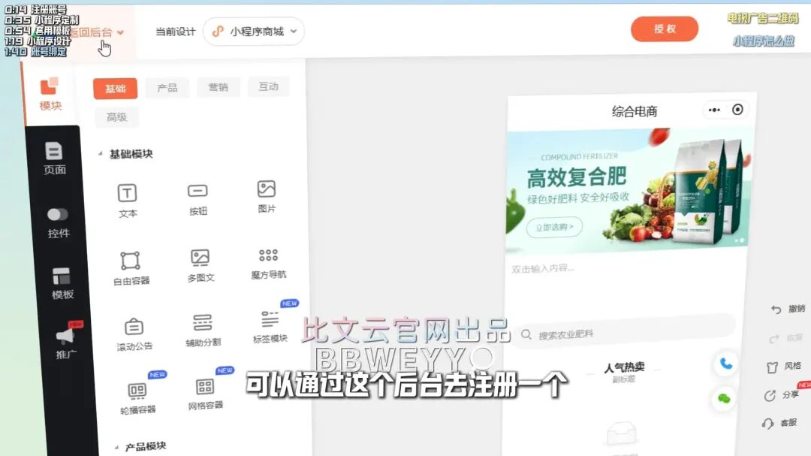Add the 轮播容器 carousel container module
The width and height of the screenshot is (811, 456).
[137, 397]
